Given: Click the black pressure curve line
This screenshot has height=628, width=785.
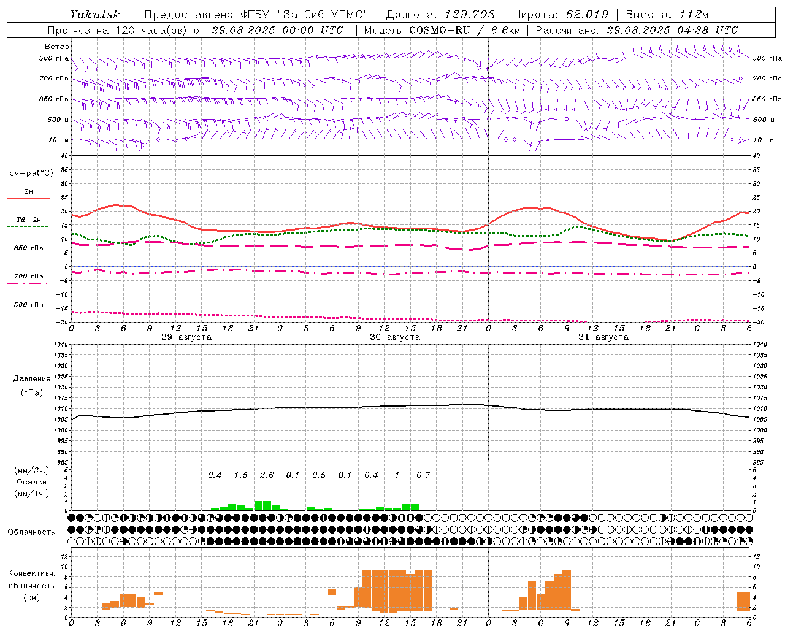Looking at the screenshot, I should coord(411,406).
